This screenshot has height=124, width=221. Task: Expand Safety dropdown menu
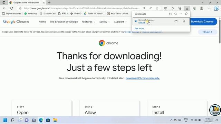click(104, 22)
